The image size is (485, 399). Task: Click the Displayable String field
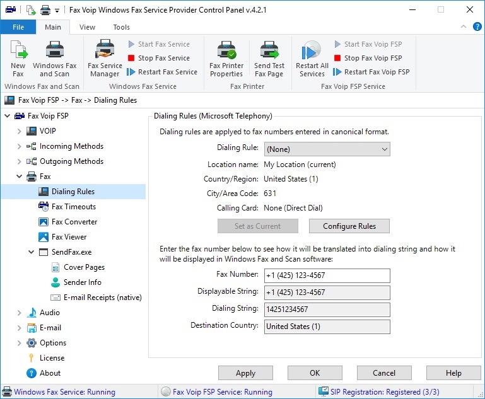coord(327,292)
